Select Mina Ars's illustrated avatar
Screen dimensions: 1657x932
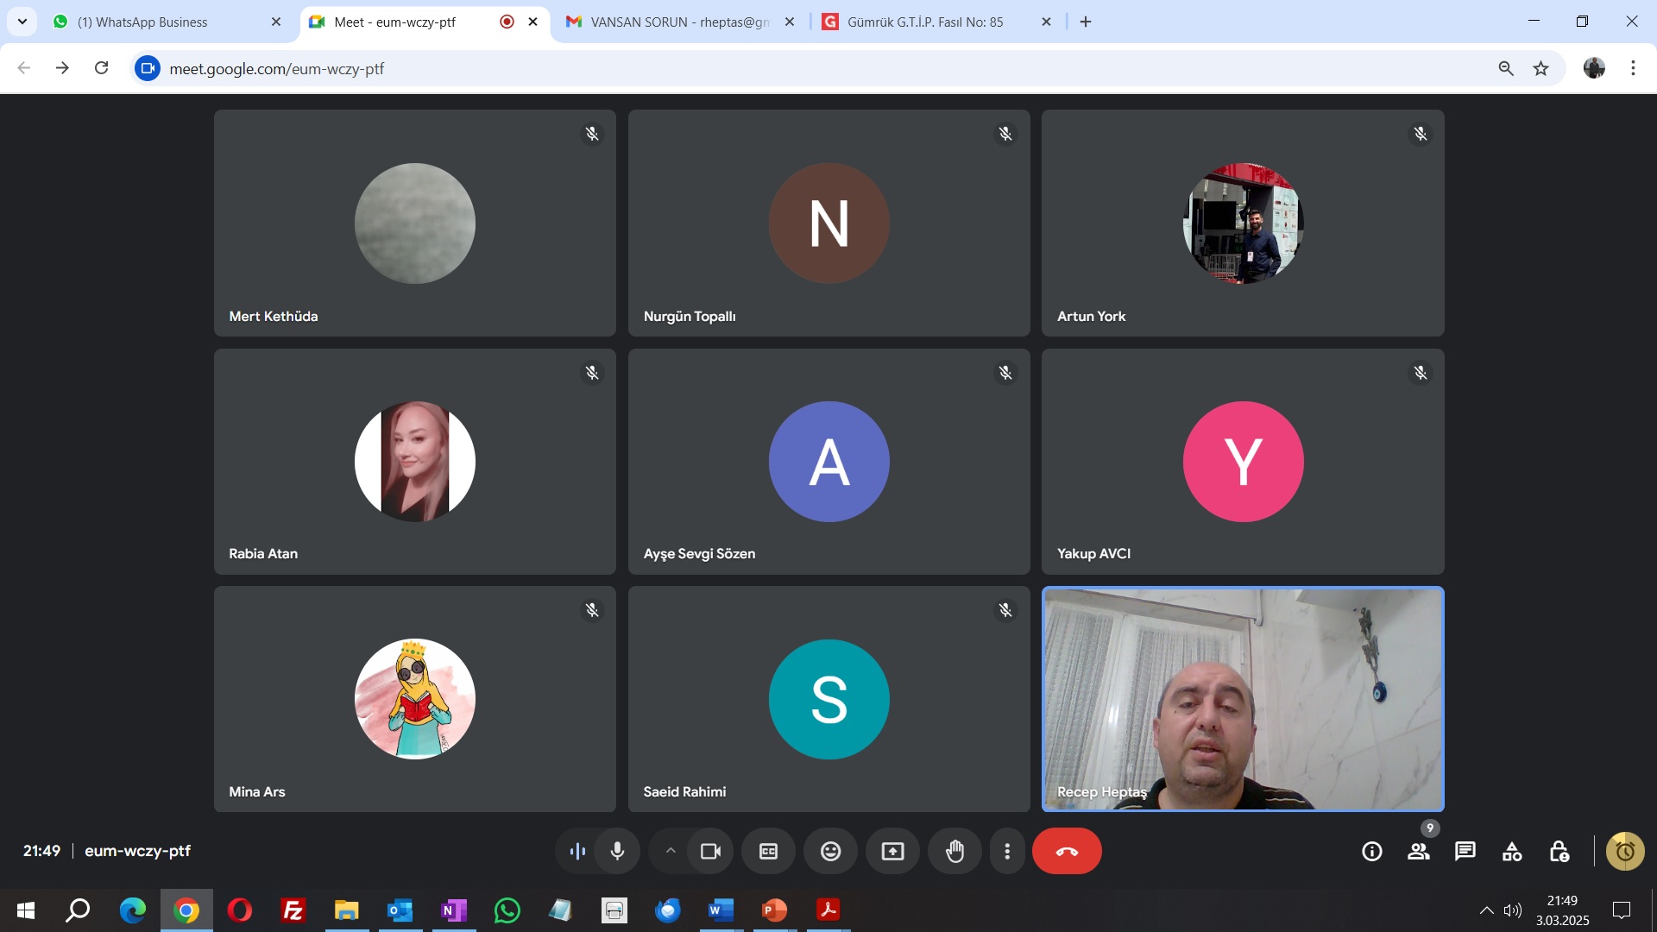415,699
